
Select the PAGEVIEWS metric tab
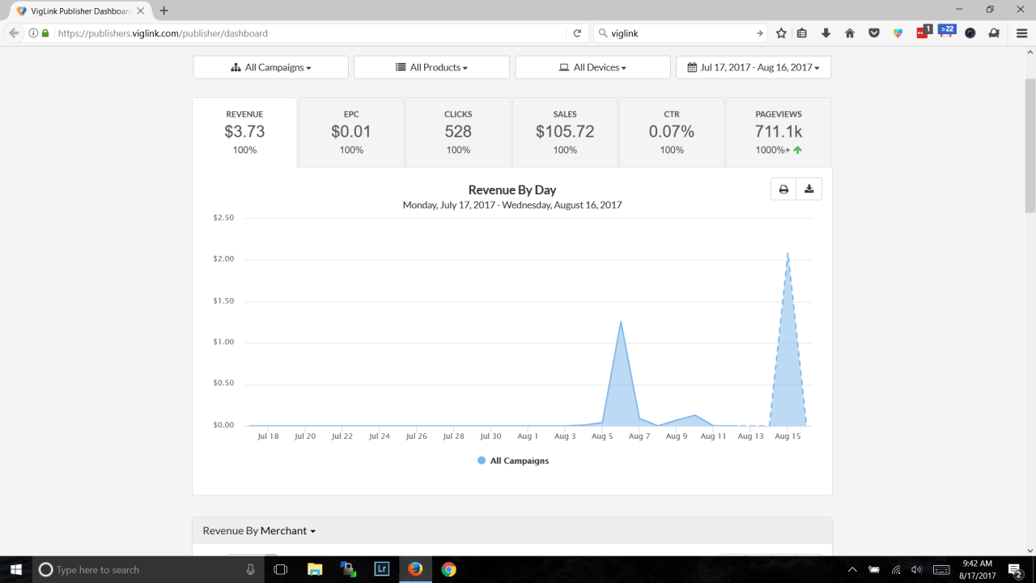[779, 132]
